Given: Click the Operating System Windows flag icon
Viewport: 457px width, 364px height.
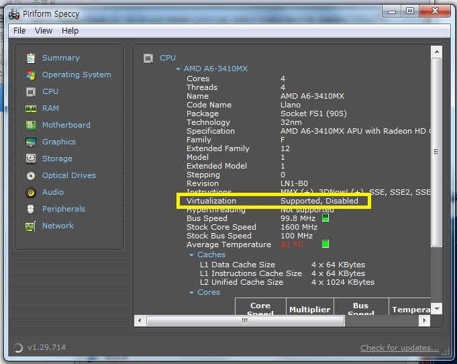Looking at the screenshot, I should (x=31, y=75).
